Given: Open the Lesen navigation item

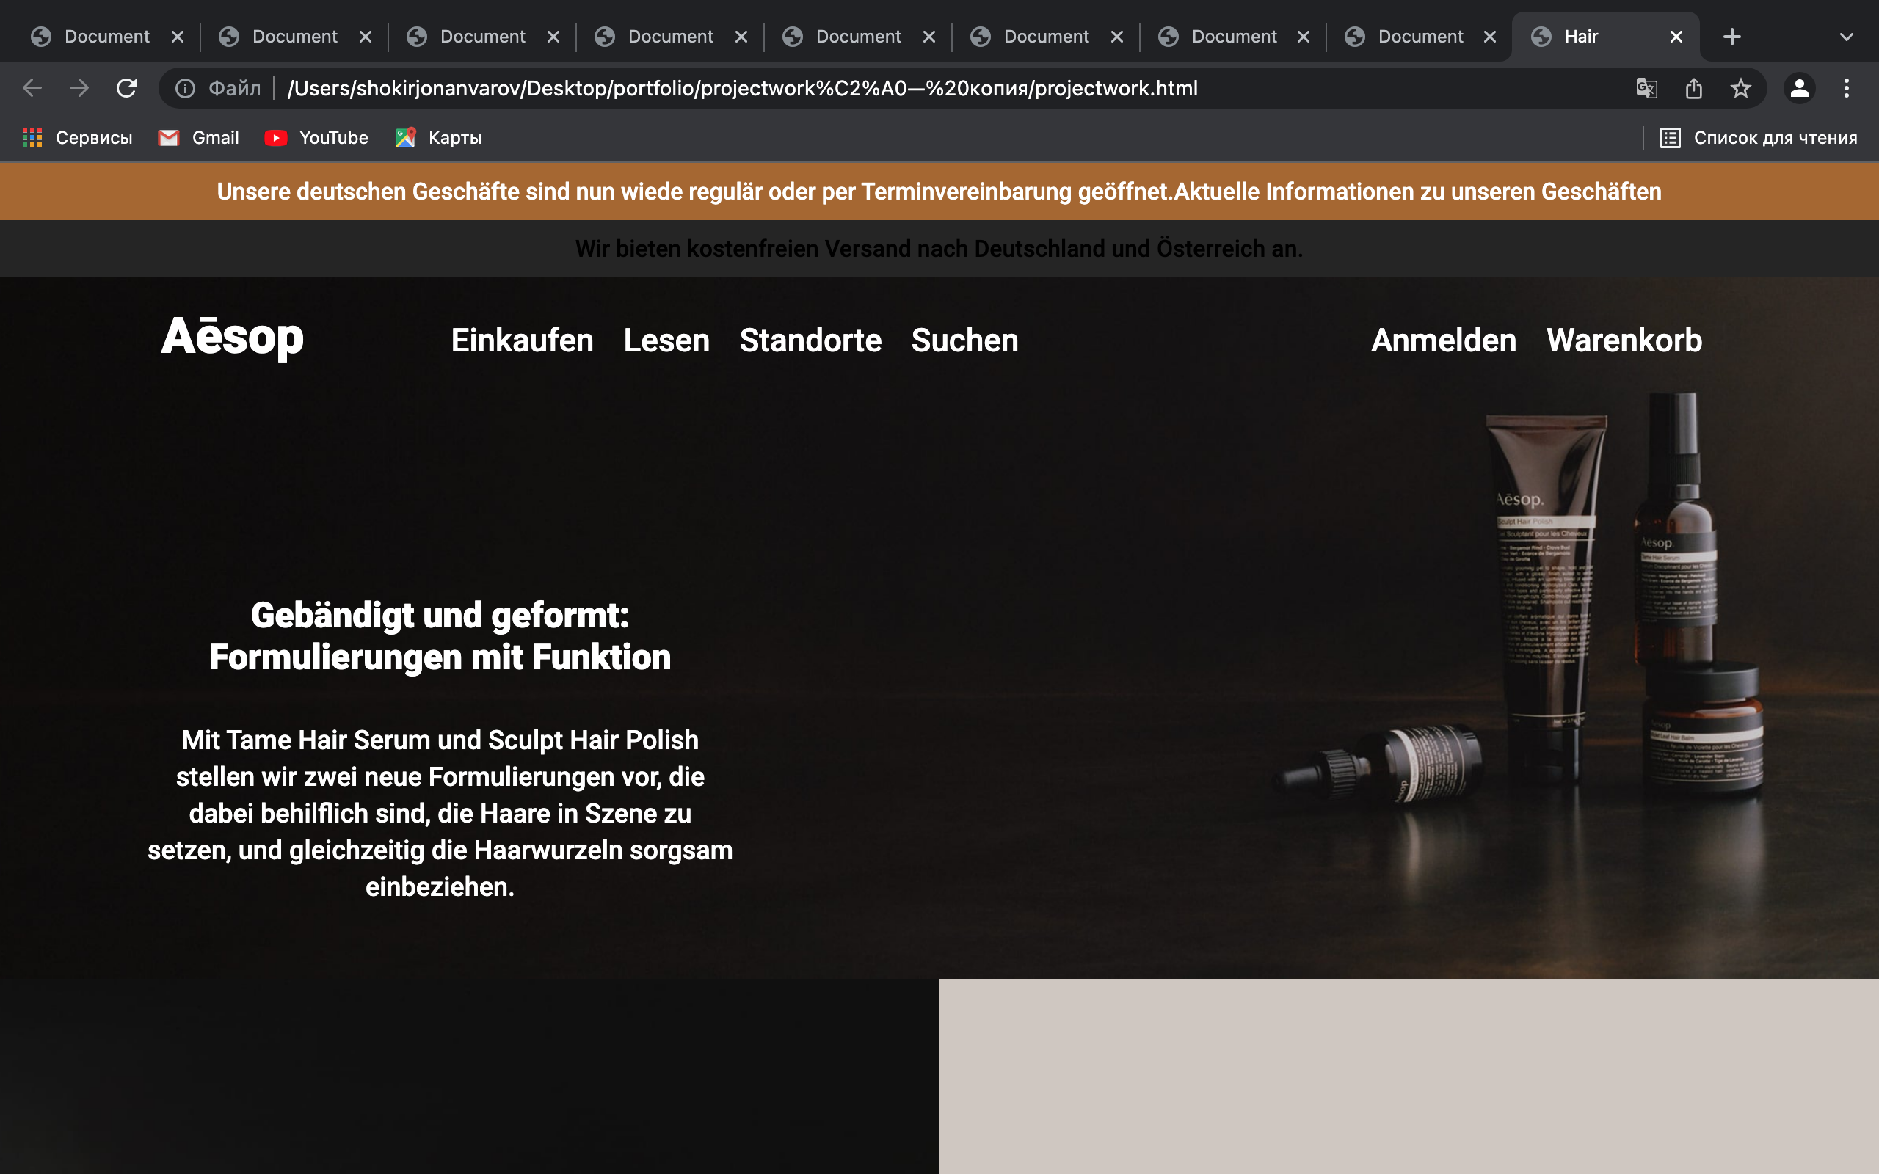Looking at the screenshot, I should pyautogui.click(x=666, y=340).
